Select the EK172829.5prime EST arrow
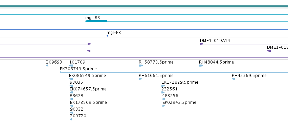The image size is (288, 121). (163, 86)
